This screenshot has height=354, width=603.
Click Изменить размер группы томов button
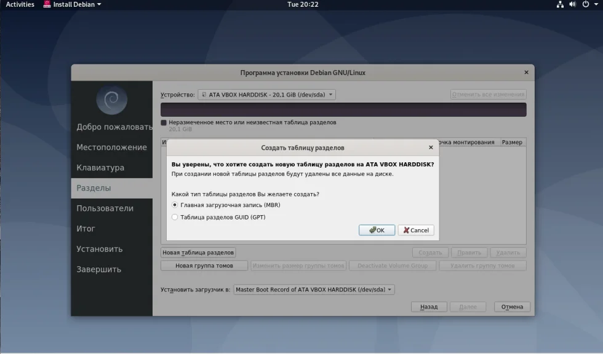[298, 265]
